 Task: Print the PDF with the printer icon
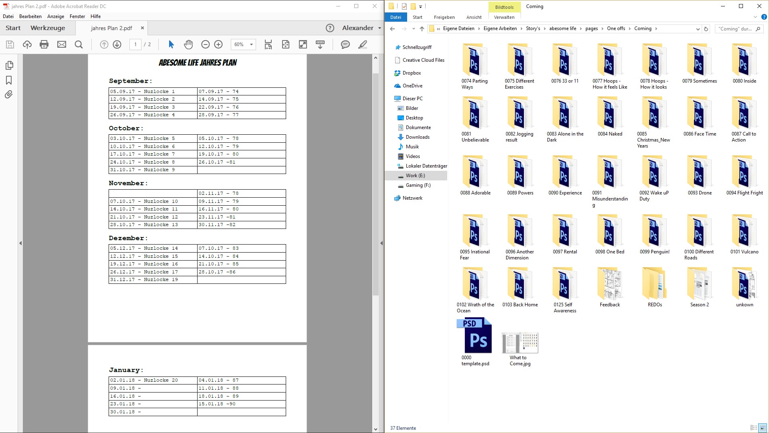click(44, 45)
